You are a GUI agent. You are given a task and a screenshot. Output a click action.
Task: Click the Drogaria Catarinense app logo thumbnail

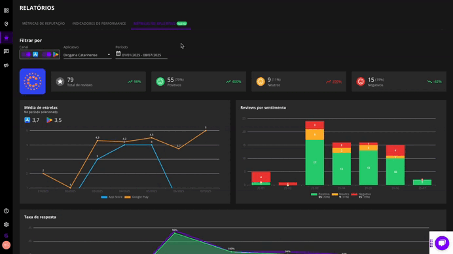click(x=32, y=81)
